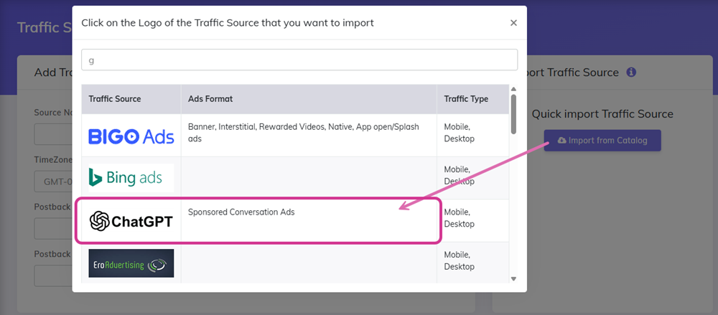Click the Traffic Source column header
This screenshot has width=718, height=315.
click(114, 99)
